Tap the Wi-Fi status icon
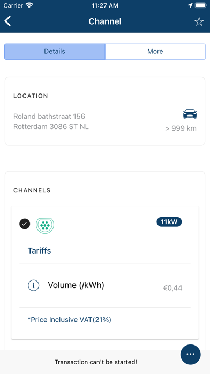210x374 pixels. [x=29, y=5]
